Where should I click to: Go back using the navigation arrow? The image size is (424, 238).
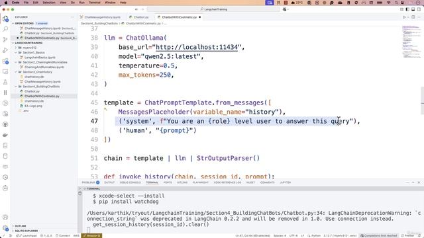(136, 9)
